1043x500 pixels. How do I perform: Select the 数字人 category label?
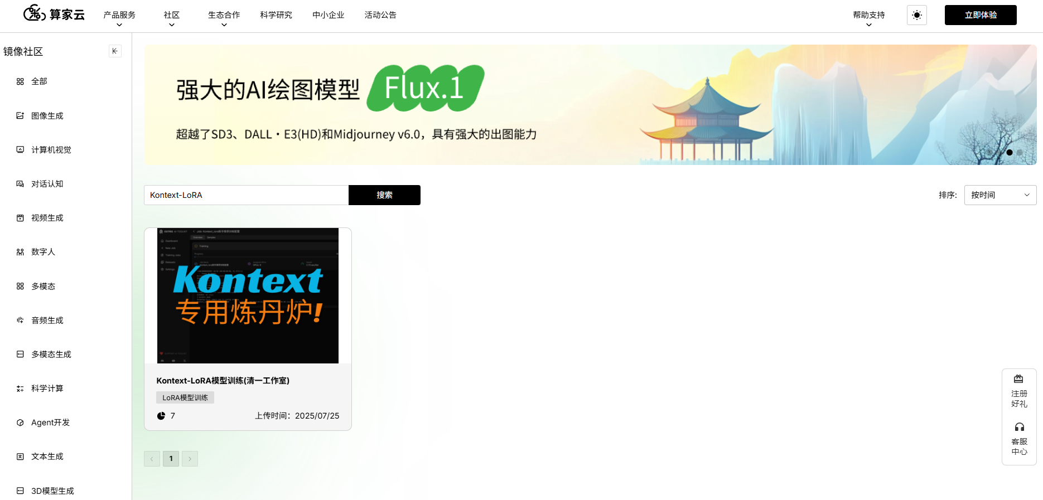point(43,252)
